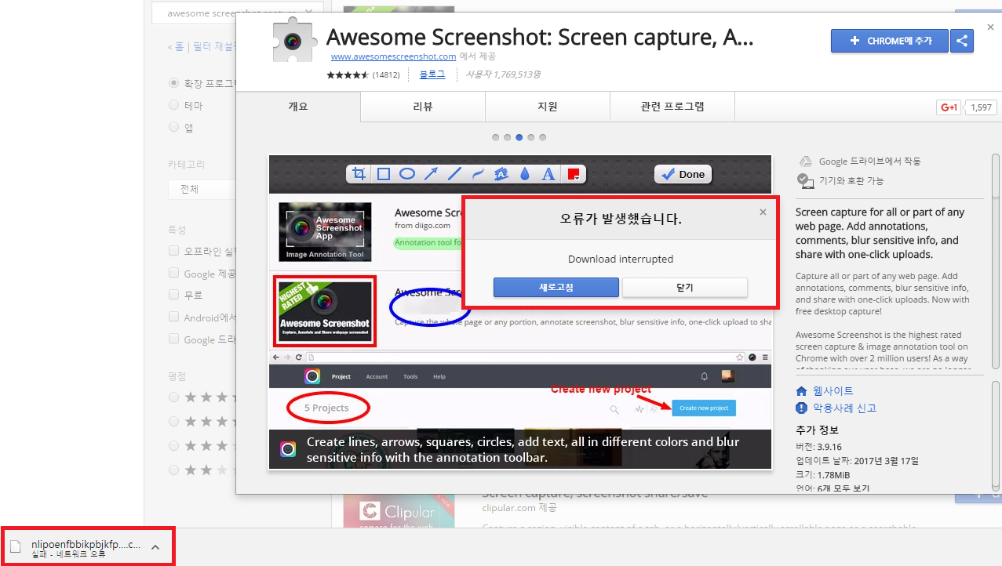The width and height of the screenshot is (1002, 566).
Task: Select the 앱 radio button
Action: pos(173,127)
